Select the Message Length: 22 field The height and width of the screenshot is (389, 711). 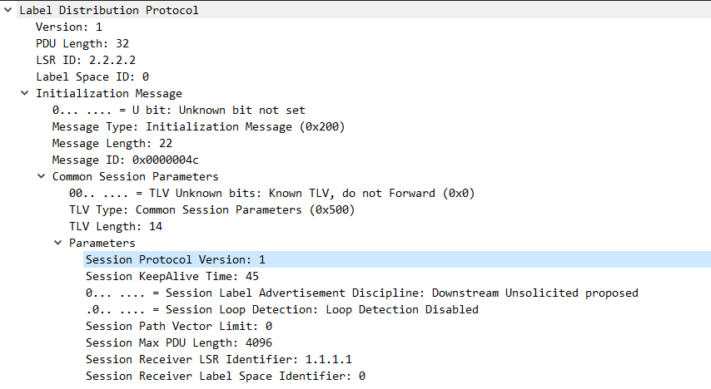[112, 143]
